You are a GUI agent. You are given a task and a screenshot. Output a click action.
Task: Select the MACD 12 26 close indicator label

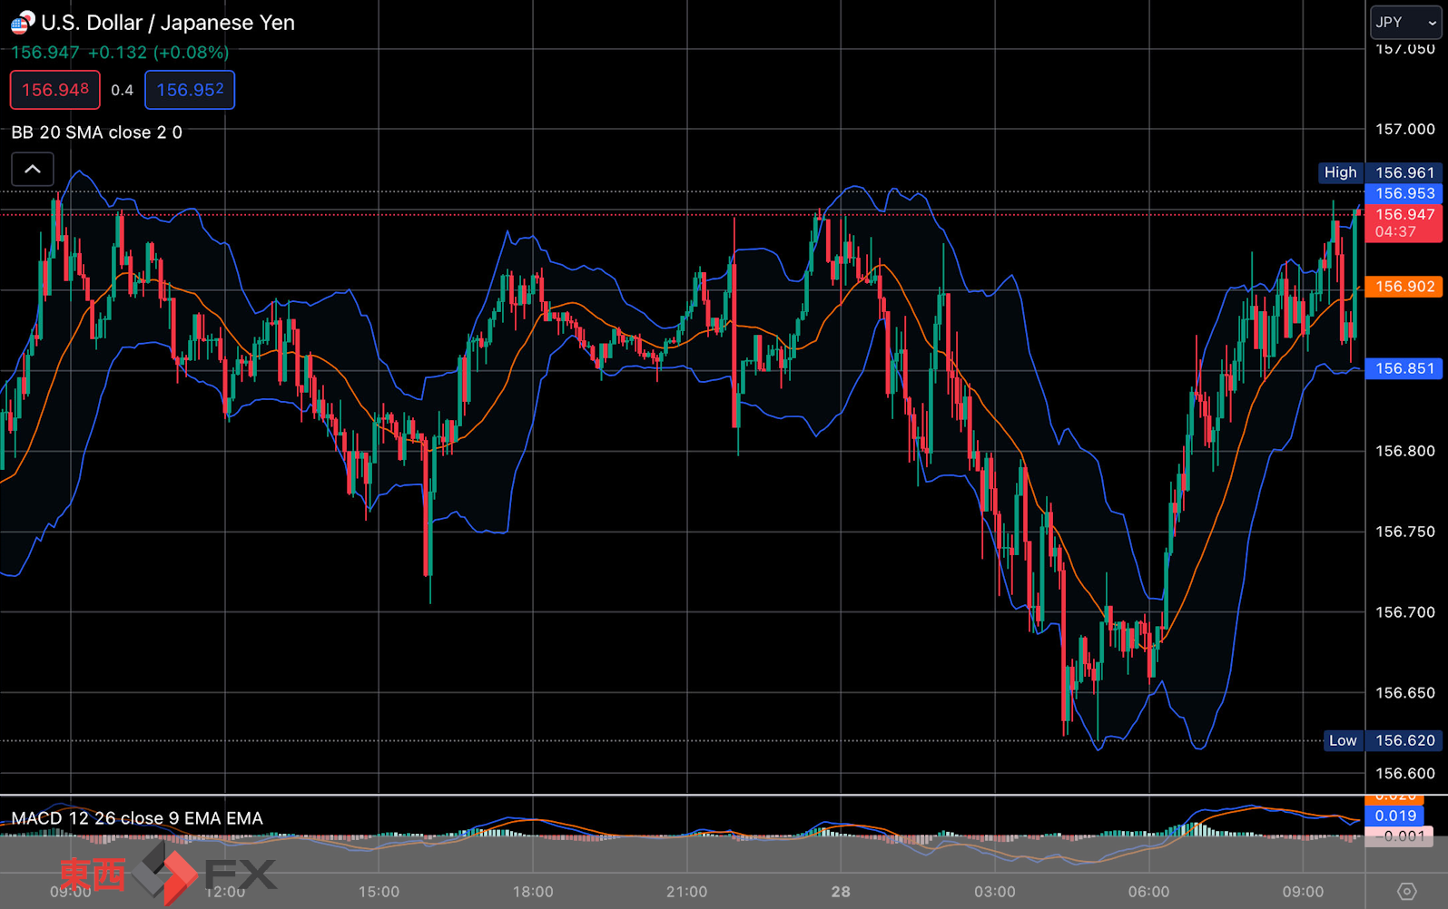[x=137, y=818]
